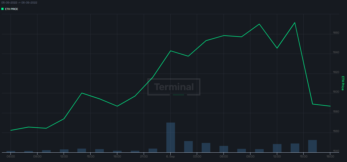Click the ETH Price vertical axis title
Image resolution: width=347 pixels, height=162 pixels.
[x=343, y=83]
